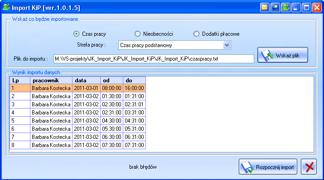This screenshot has width=324, height=180.
Task: Select row 8 ending at 07:31:00
Action: click(77, 145)
